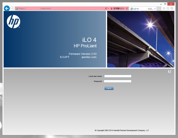Maximize the browser window
The width and height of the screenshot is (178, 138).
[x=165, y=4]
